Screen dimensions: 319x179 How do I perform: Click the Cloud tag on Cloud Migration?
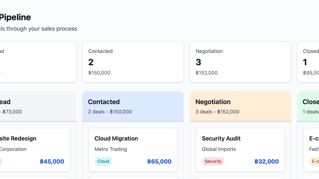coord(103,161)
